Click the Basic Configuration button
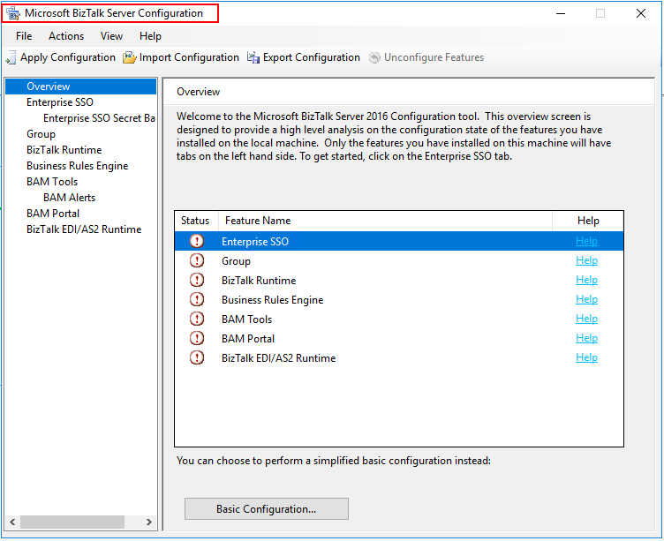 tap(267, 509)
